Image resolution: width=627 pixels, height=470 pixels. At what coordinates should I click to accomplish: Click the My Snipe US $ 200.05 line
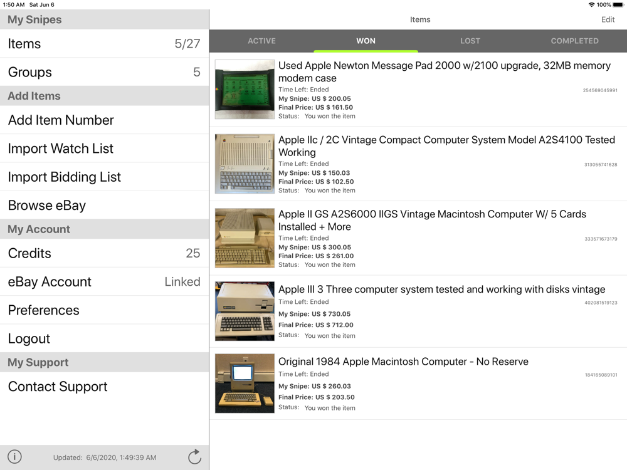click(x=314, y=98)
